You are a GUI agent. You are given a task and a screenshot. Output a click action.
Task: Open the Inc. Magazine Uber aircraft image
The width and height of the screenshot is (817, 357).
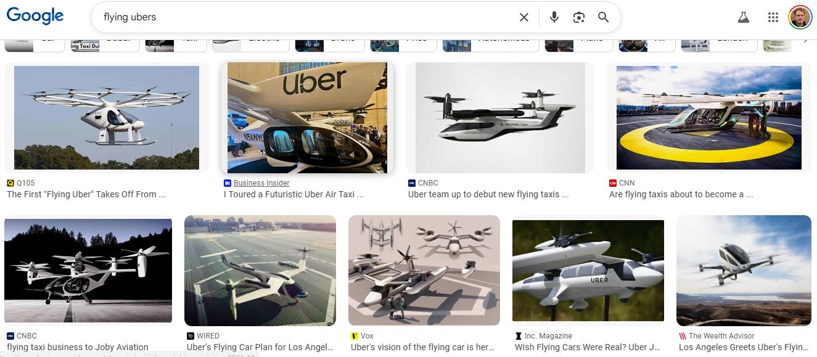pyautogui.click(x=588, y=271)
